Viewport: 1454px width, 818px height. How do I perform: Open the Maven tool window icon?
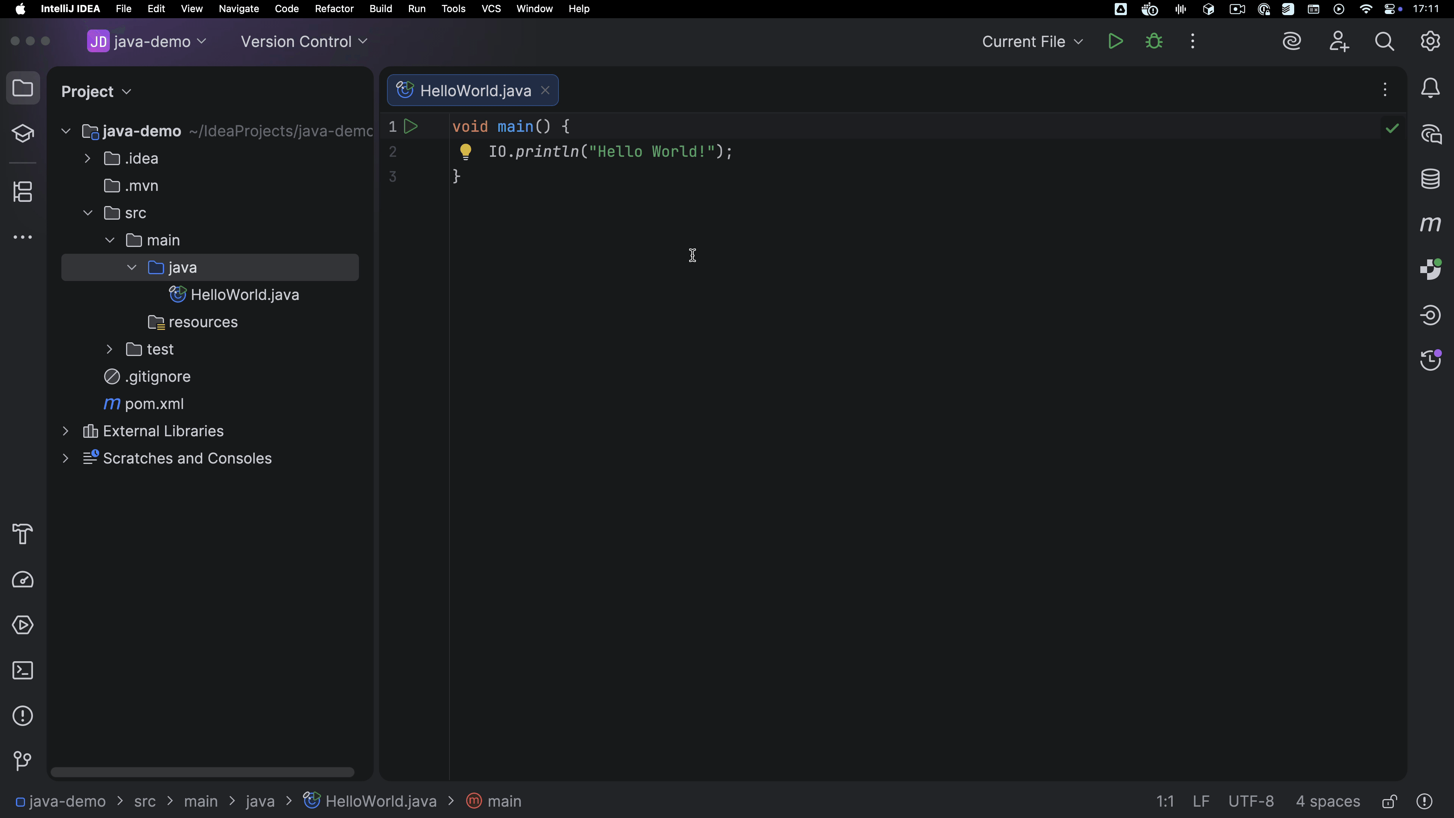tap(1430, 225)
